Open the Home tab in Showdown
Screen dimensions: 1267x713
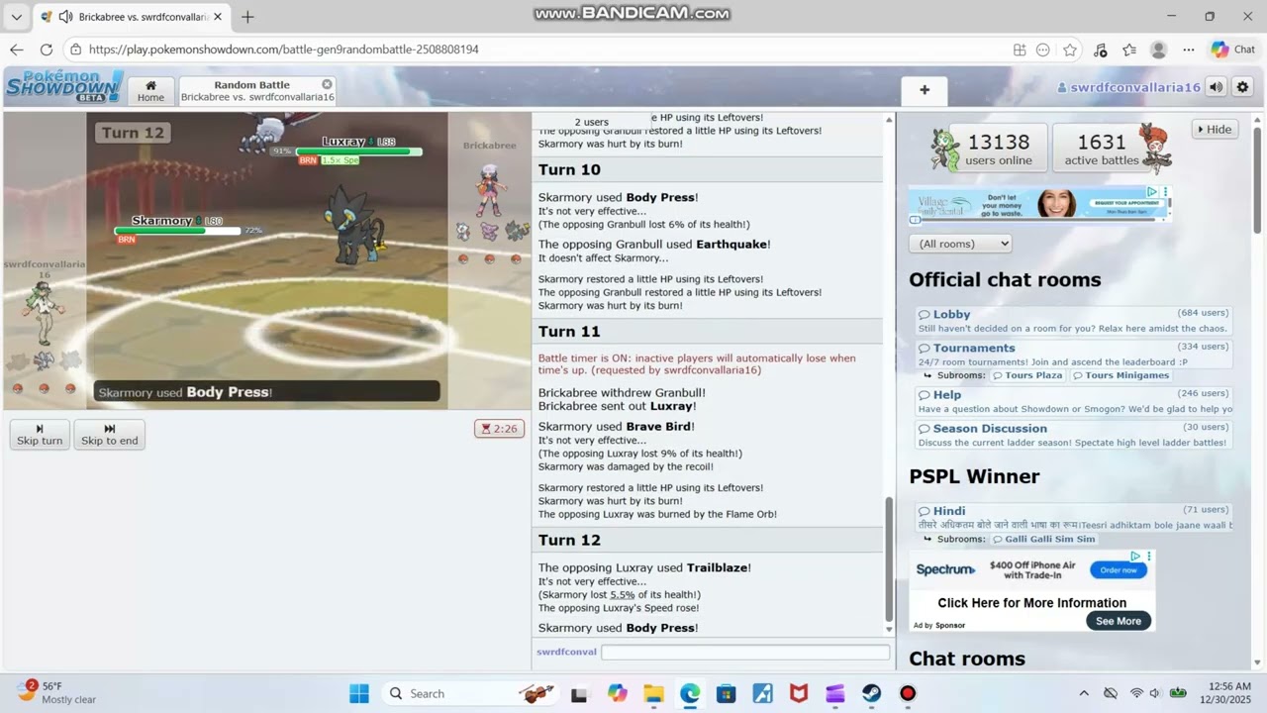point(150,91)
